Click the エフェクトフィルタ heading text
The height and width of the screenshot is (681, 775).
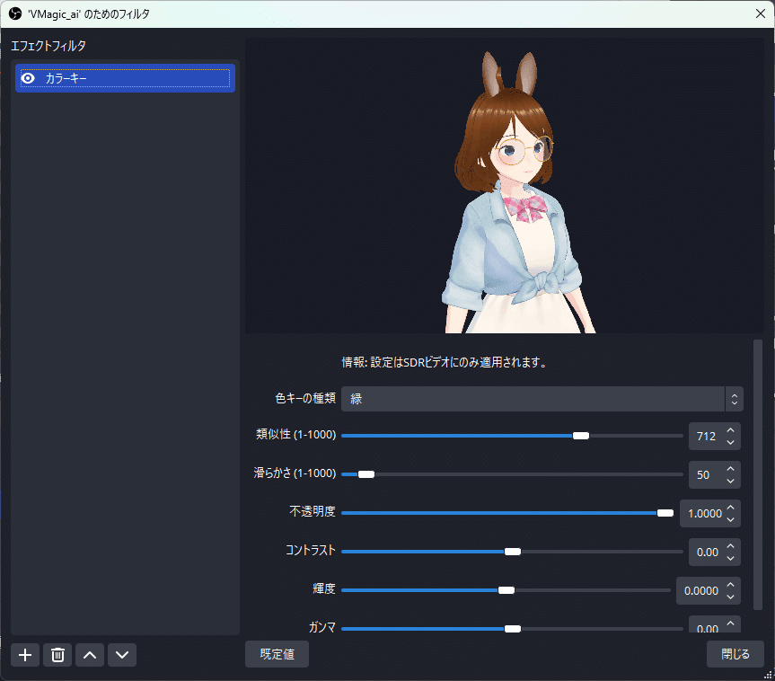point(48,46)
